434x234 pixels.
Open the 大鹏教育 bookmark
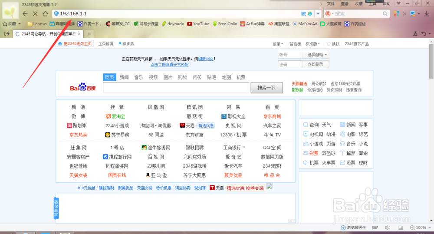click(331, 24)
